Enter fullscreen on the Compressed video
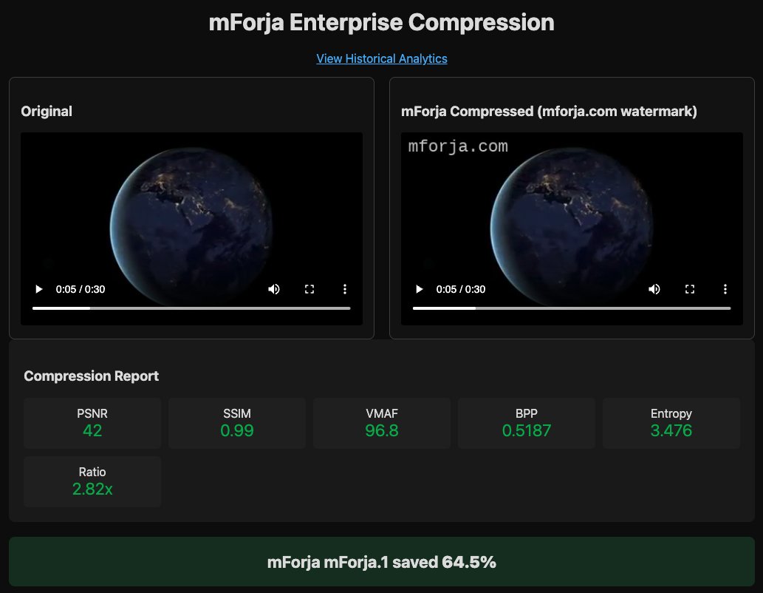 690,289
